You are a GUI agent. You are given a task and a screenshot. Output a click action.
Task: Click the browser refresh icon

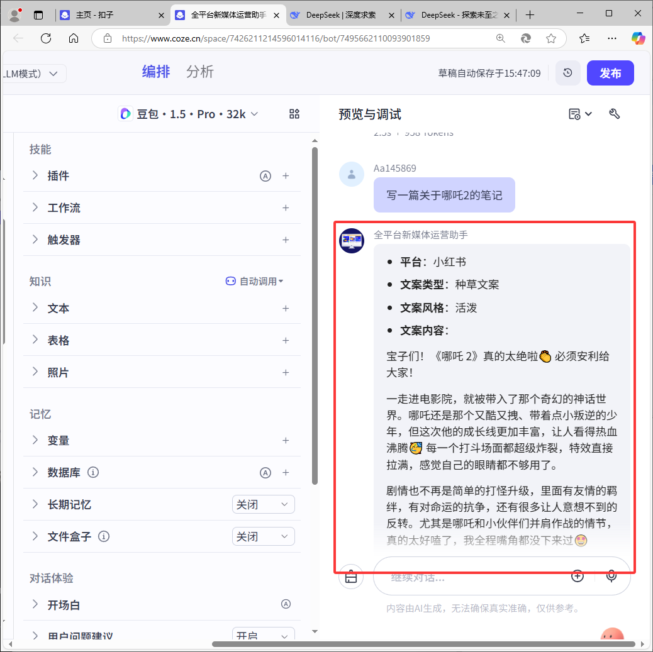tap(46, 38)
